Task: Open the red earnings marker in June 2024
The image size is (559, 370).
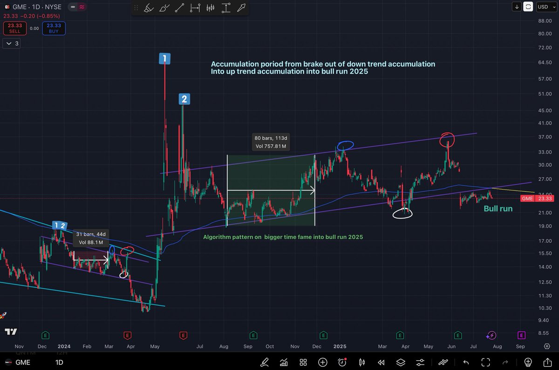Action: click(184, 335)
